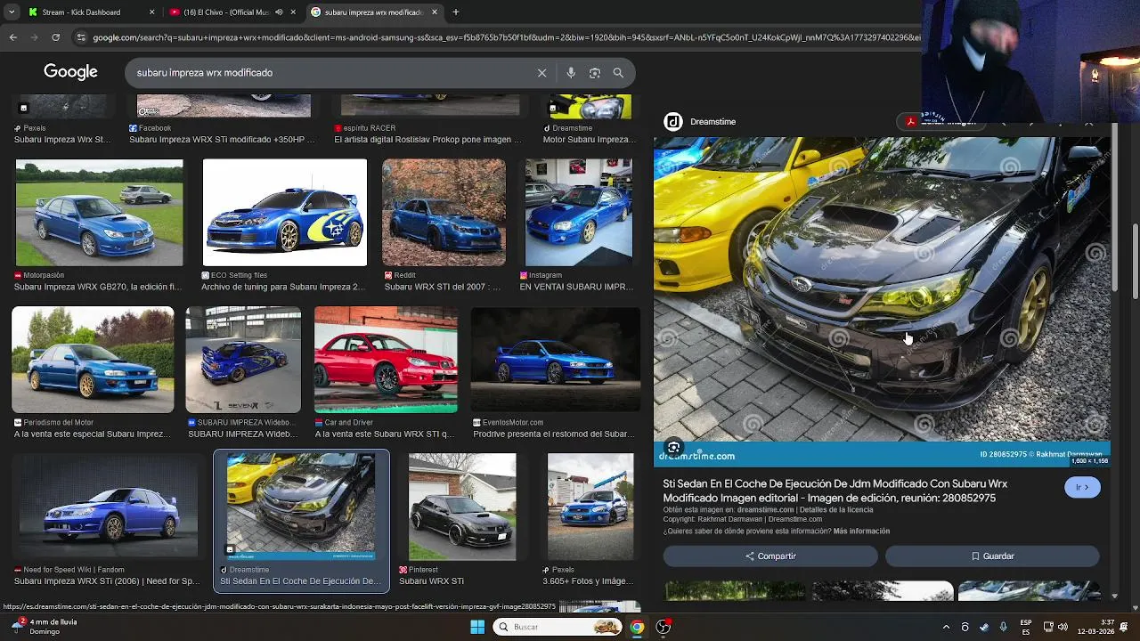Open the tab search dropdown arrow
1140x641 pixels.
(x=12, y=12)
